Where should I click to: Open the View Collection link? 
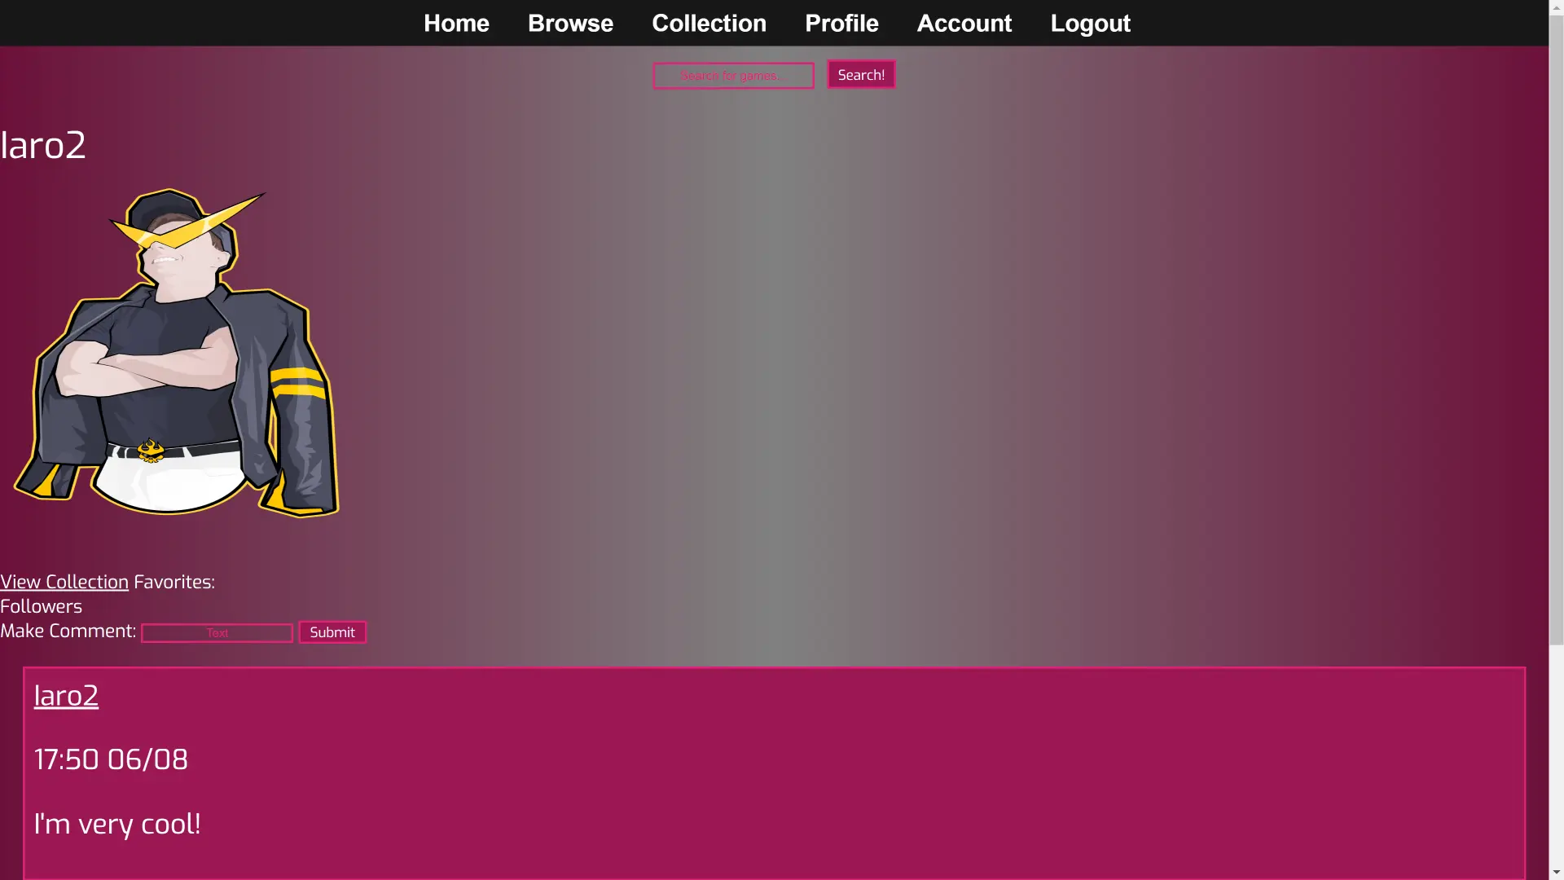(x=64, y=582)
